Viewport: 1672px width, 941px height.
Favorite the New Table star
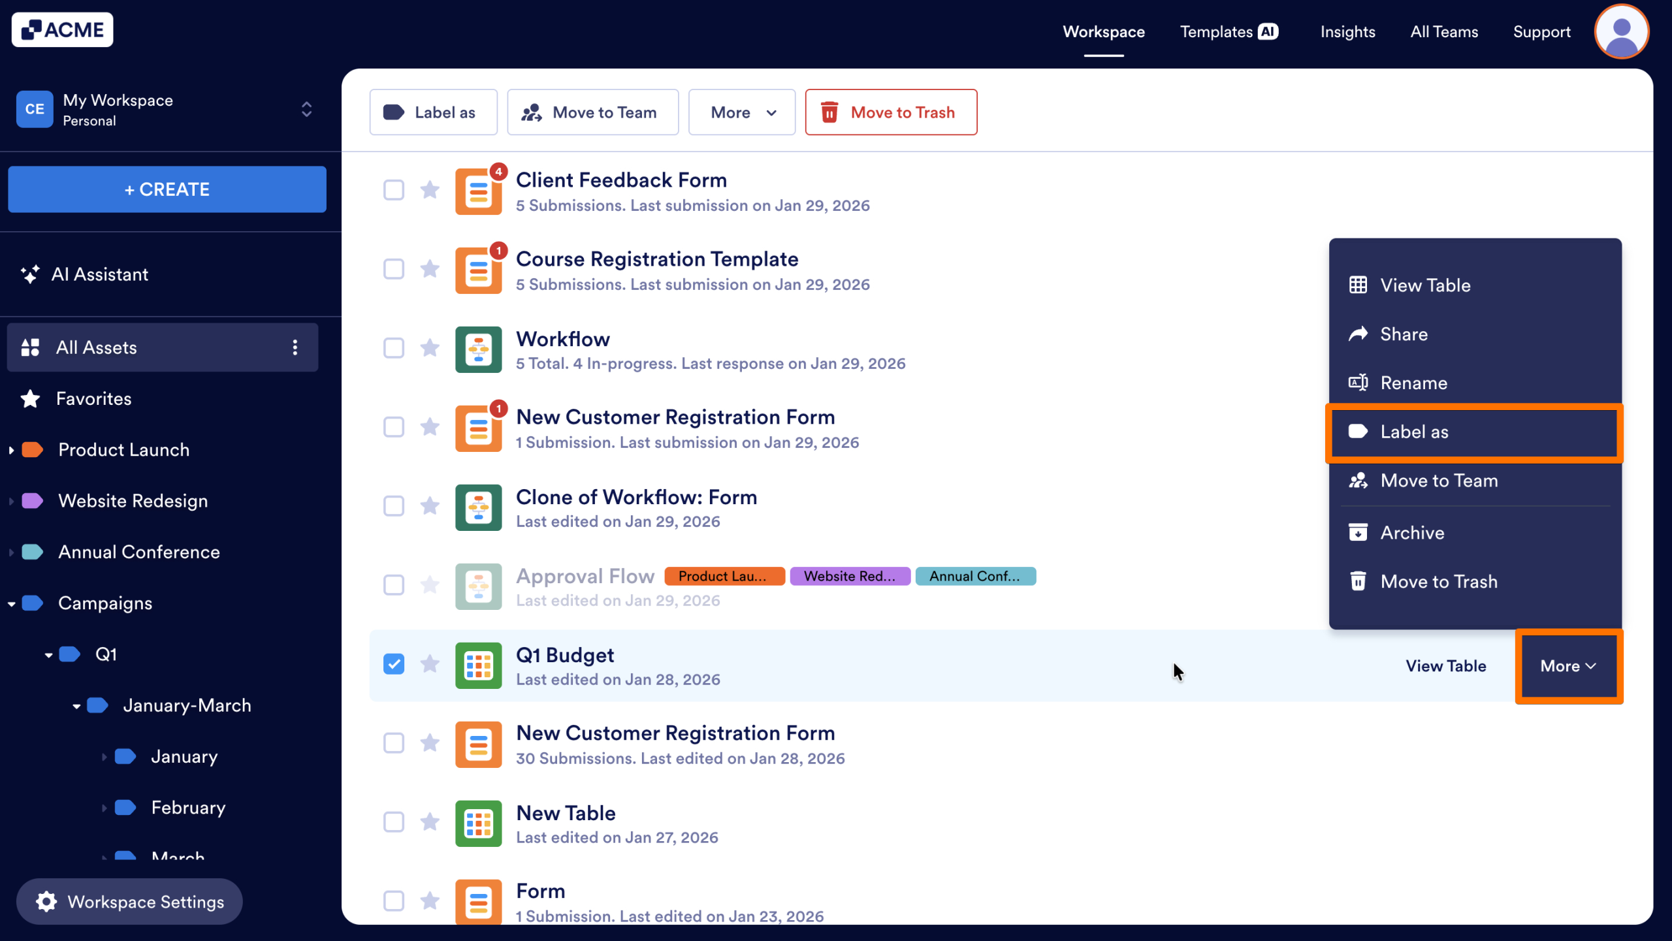[430, 821]
